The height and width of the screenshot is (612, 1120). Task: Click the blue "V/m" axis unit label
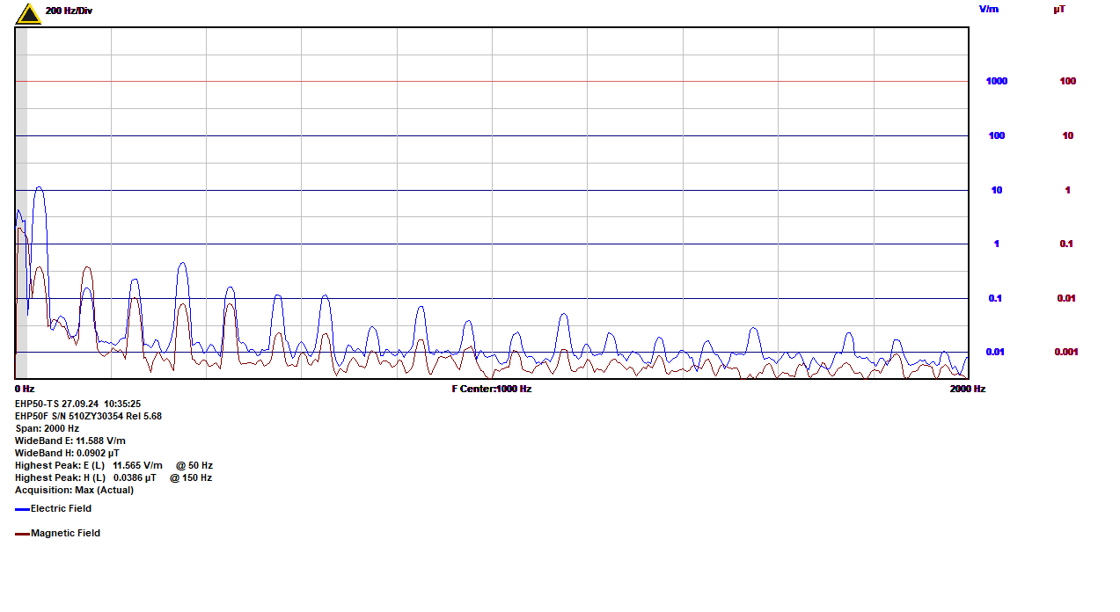click(x=989, y=9)
